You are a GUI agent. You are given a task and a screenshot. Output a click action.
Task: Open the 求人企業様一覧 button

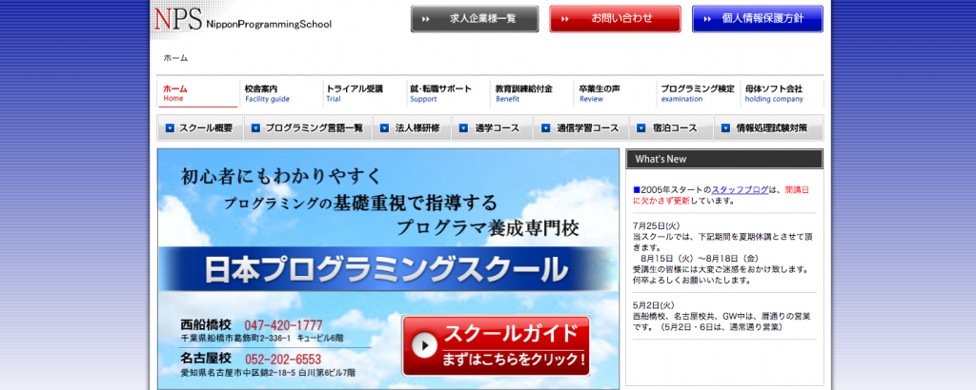(475, 19)
